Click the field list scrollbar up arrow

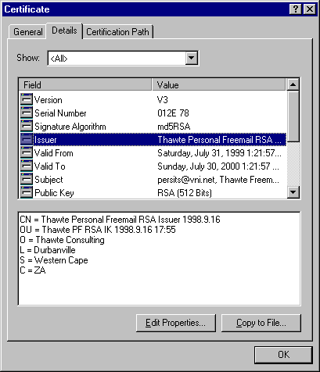293,84
